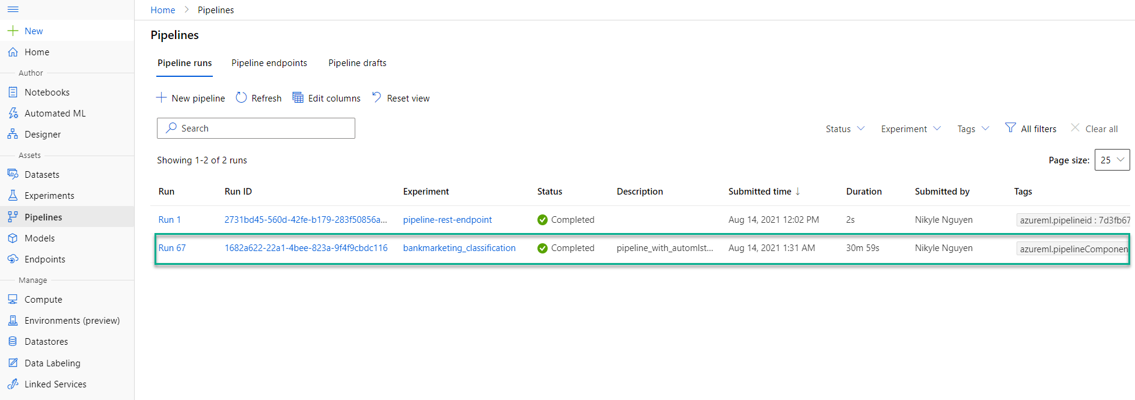The image size is (1135, 400).
Task: Click the New plus icon in sidebar
Action: 13,31
